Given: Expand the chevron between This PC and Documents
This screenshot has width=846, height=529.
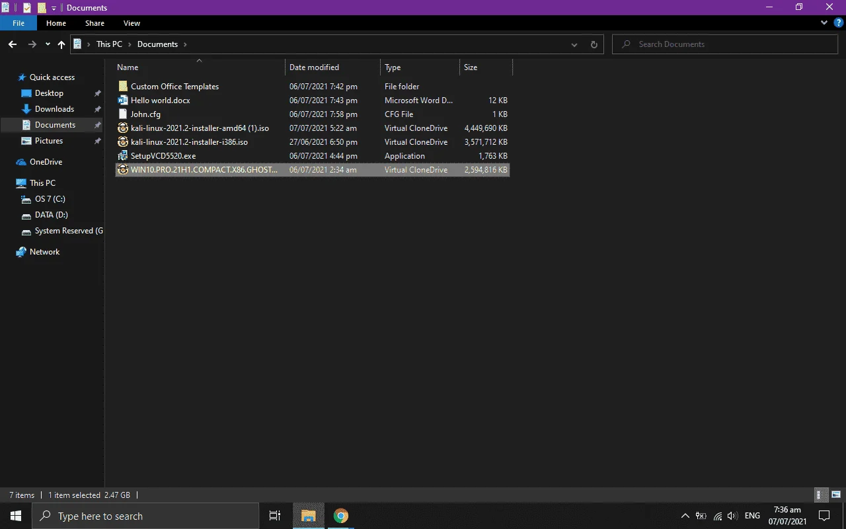Looking at the screenshot, I should coord(130,44).
